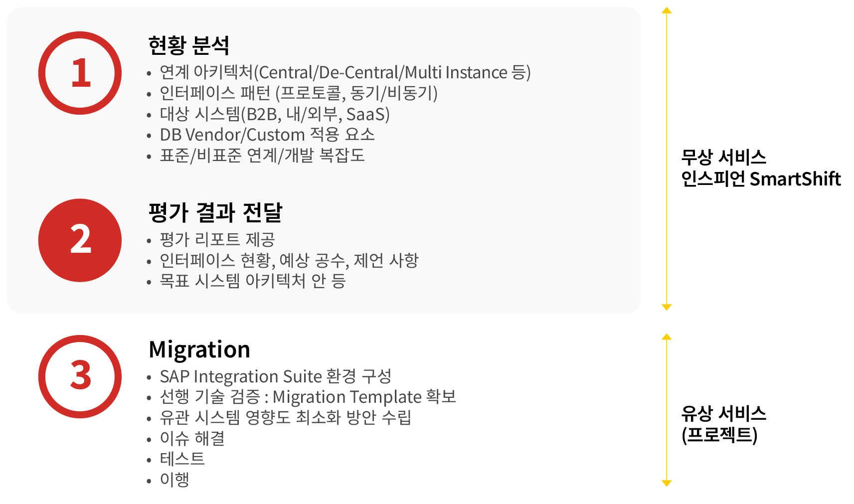854x504 pixels.
Task: Click the 목표 시스템 아키텍처 안 bullet
Action: [253, 281]
